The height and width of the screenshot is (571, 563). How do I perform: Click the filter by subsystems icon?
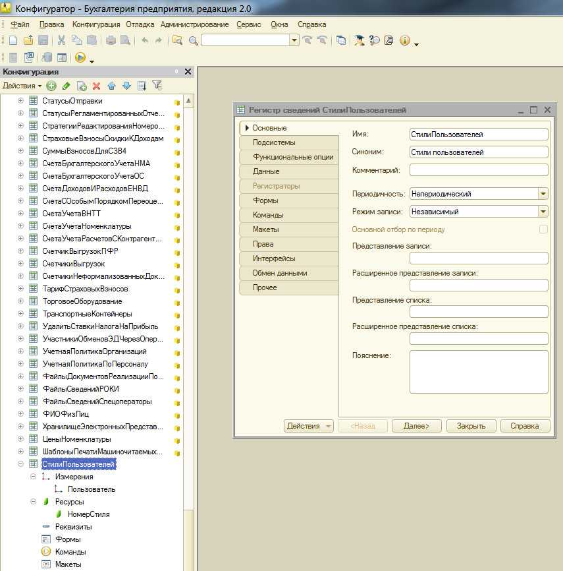pyautogui.click(x=157, y=85)
